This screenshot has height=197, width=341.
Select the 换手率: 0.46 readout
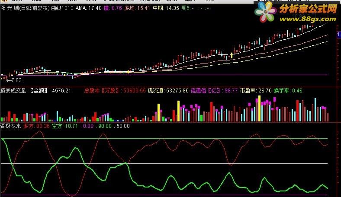coord(288,90)
